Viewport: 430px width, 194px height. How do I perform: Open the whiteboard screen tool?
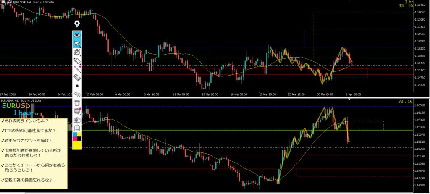pyautogui.click(x=77, y=111)
